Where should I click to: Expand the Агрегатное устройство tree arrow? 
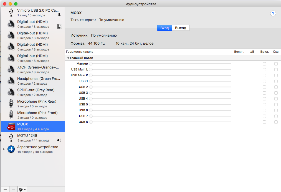(x=4, y=149)
